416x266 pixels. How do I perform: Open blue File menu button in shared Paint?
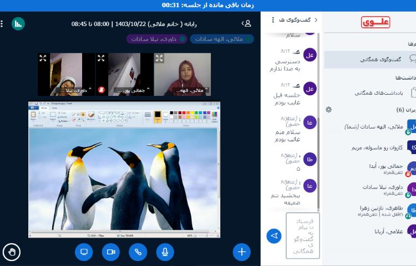[x=34, y=108]
